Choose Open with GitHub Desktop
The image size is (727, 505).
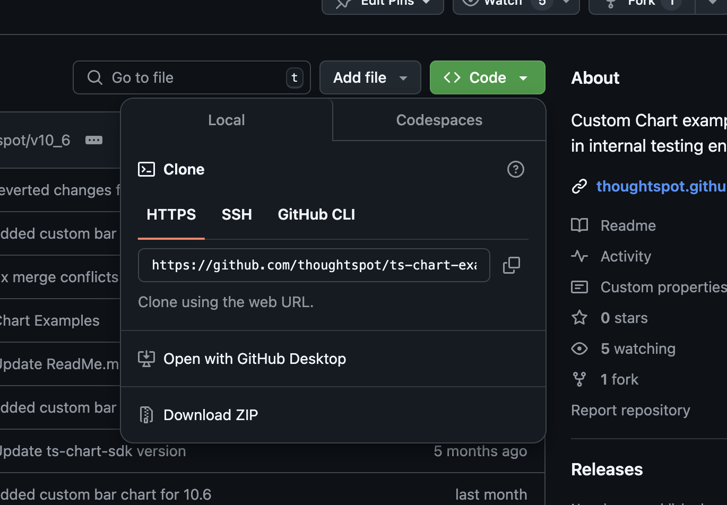click(333, 359)
